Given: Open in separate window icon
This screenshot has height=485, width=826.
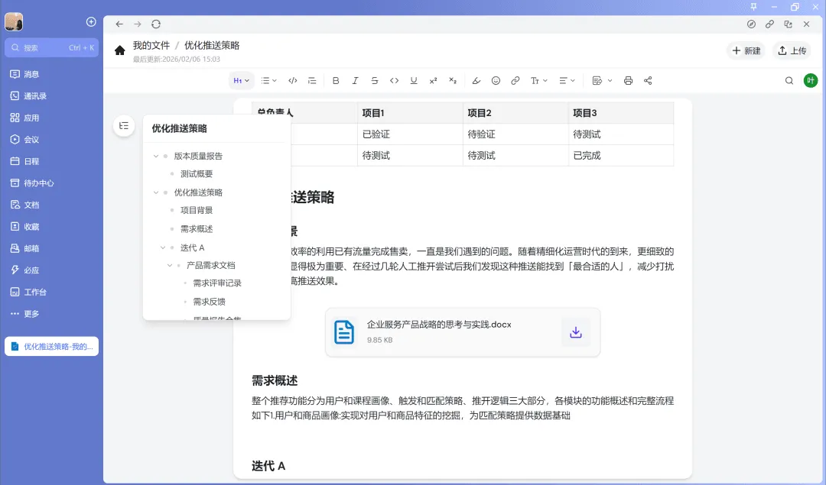Looking at the screenshot, I should click(788, 24).
